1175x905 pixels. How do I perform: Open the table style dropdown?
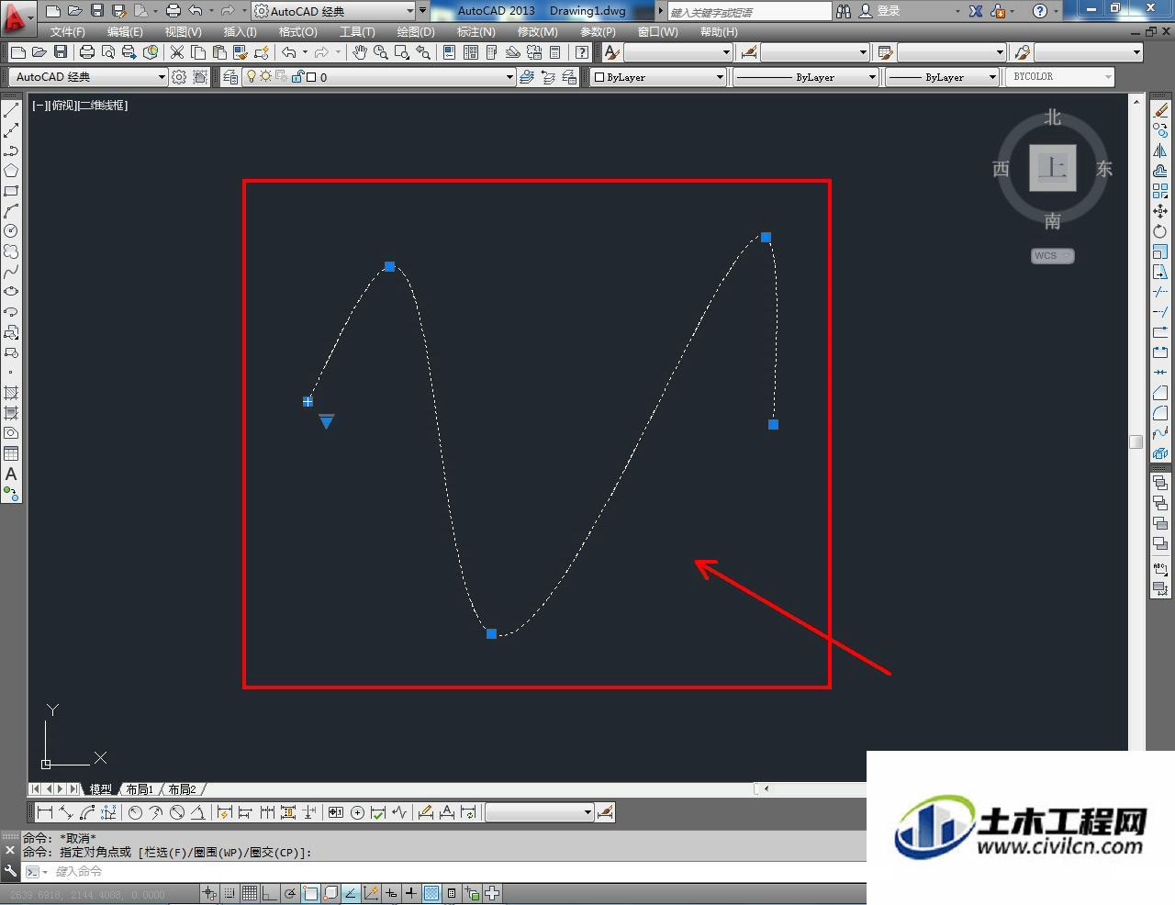pos(951,52)
